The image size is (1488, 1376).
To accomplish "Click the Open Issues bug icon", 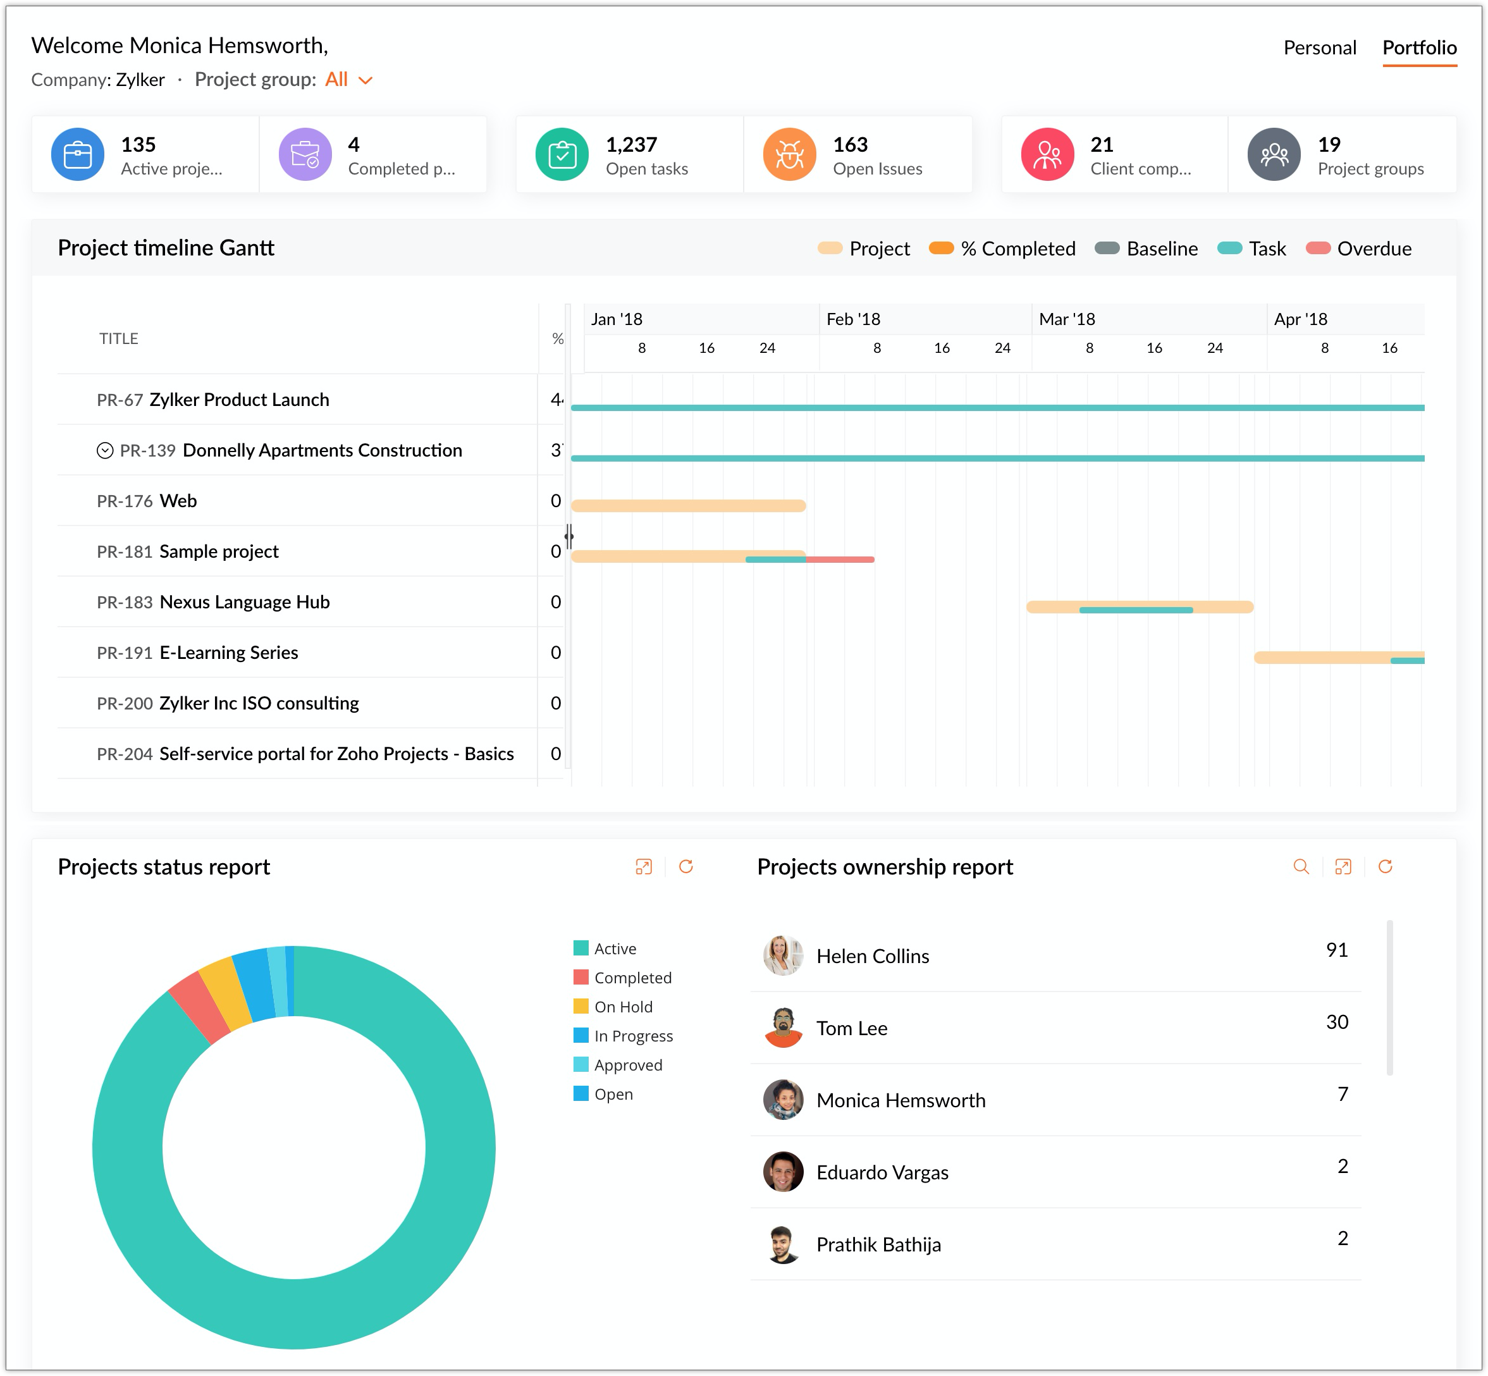I will pos(789,155).
